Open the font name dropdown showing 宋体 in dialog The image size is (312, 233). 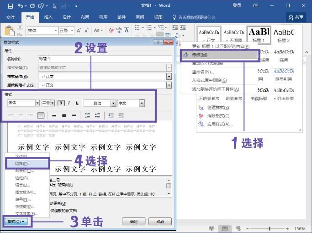coord(37,103)
